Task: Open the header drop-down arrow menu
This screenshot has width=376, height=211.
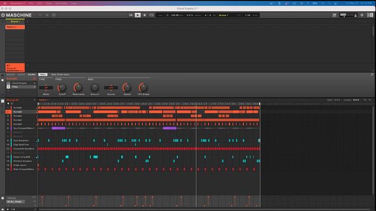Action: [x=40, y=15]
